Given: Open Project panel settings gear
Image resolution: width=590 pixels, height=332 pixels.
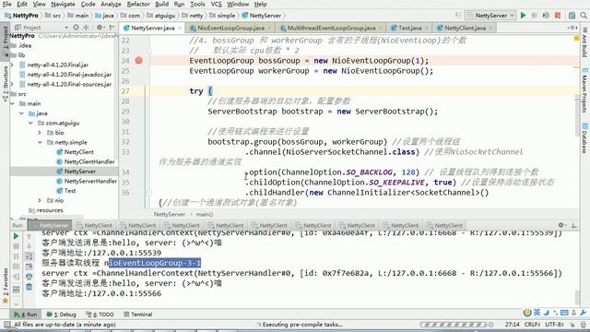Looking at the screenshot, I should click(100, 28).
